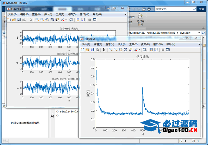Select Rotate 3D tool in Figure 2

click(125, 50)
